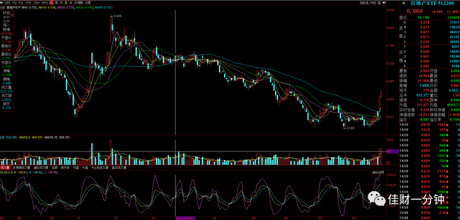Screen dimensions: 460x220
Task: Click sell level 1 price 0.670
Action: pos(425,42)
